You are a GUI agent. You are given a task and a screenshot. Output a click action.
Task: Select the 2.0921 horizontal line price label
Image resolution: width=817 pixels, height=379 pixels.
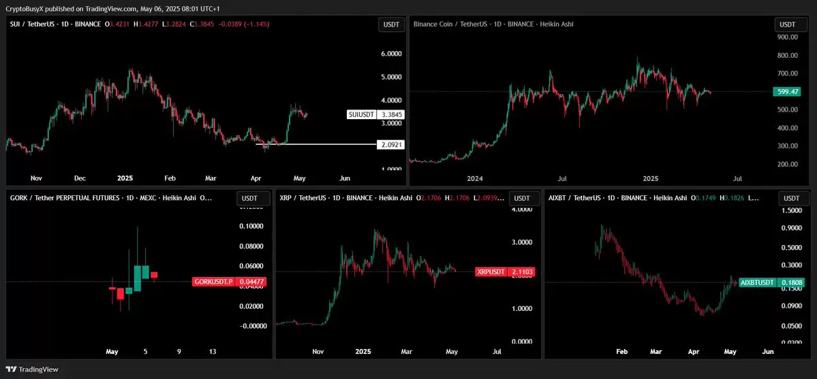click(391, 144)
